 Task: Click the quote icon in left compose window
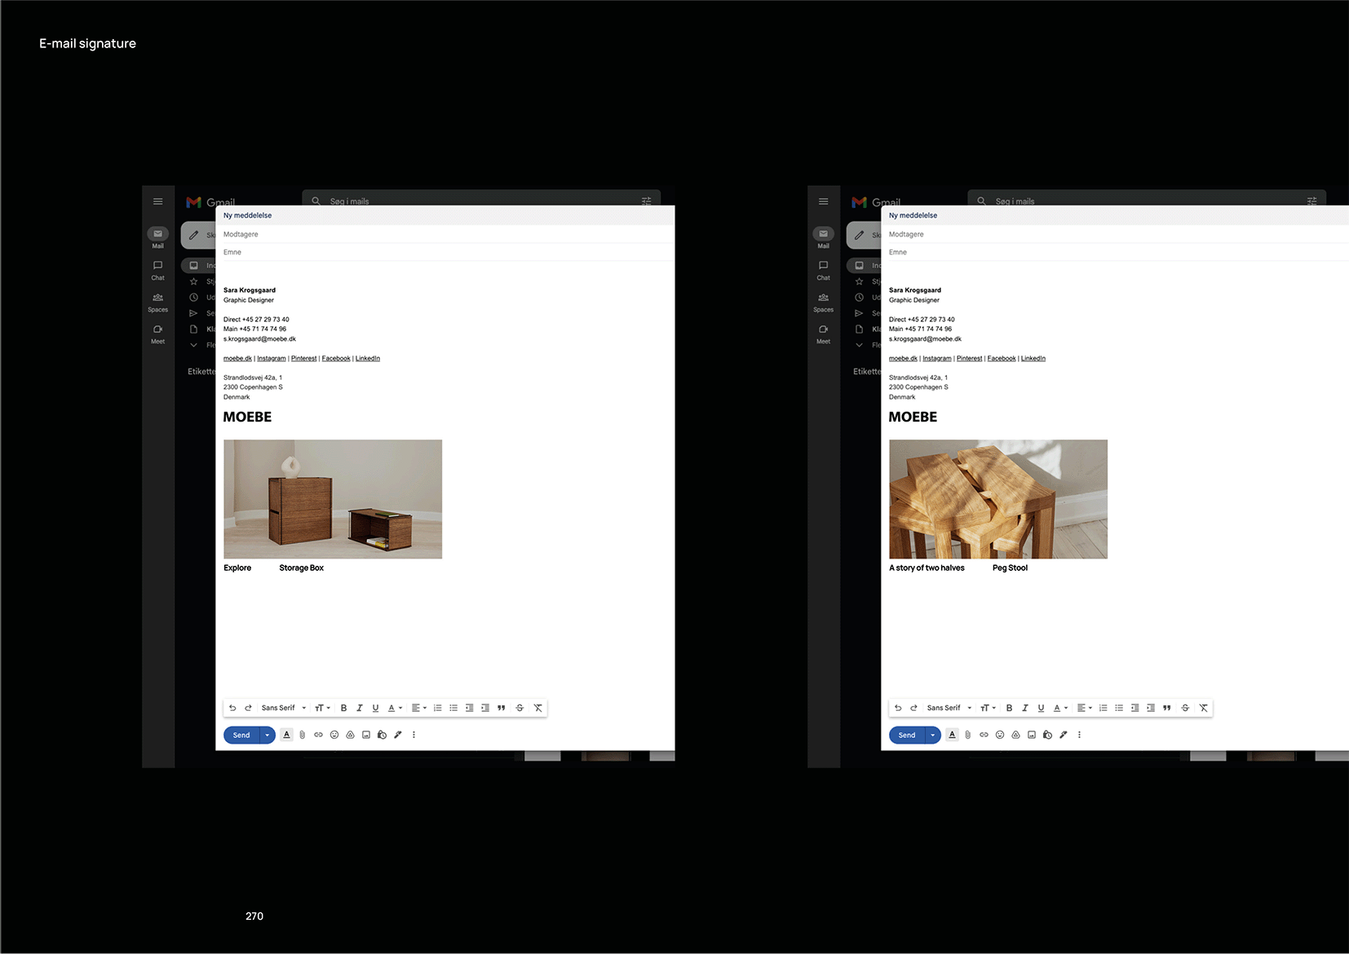tap(501, 708)
